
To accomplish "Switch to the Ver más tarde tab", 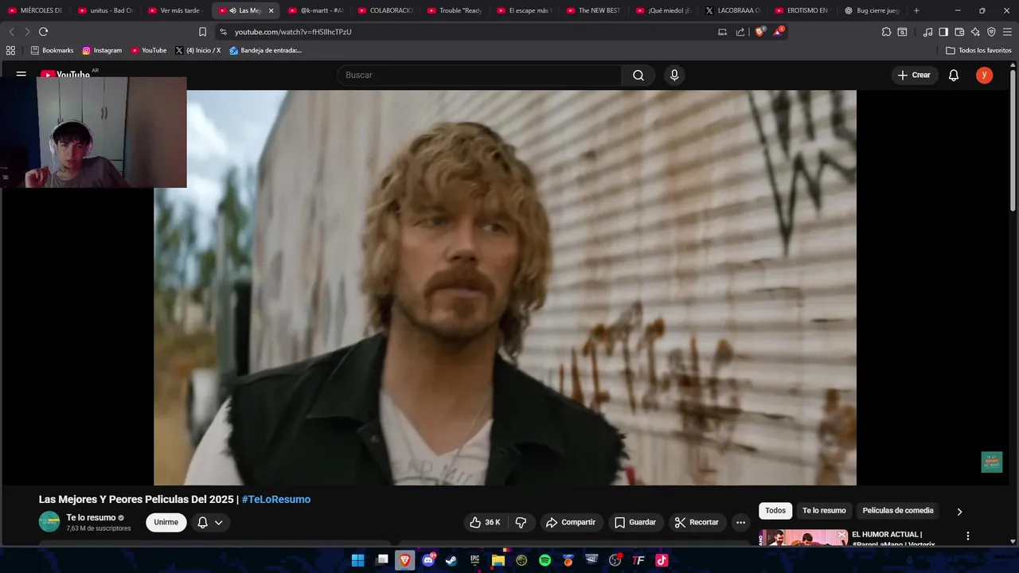I will tap(175, 10).
